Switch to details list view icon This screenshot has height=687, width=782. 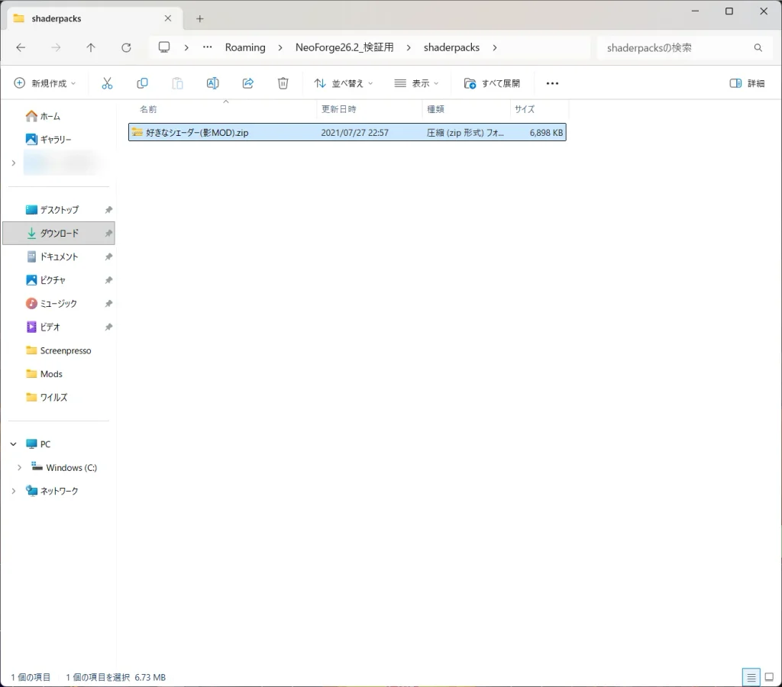click(751, 677)
